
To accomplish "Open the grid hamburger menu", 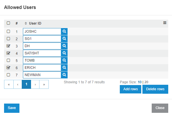I will pos(165,23).
